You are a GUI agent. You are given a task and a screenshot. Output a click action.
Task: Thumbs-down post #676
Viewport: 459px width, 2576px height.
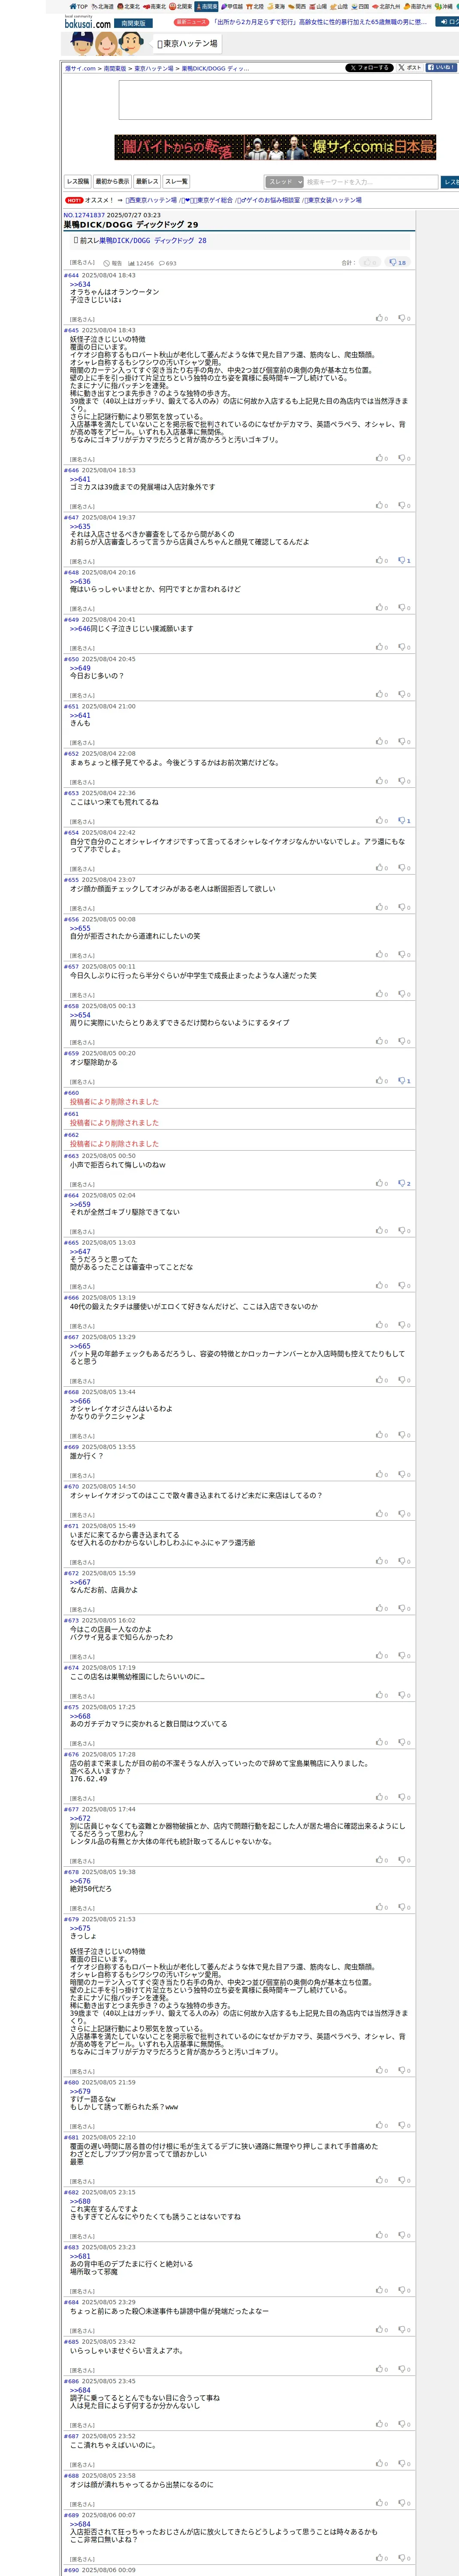pyautogui.click(x=404, y=1797)
